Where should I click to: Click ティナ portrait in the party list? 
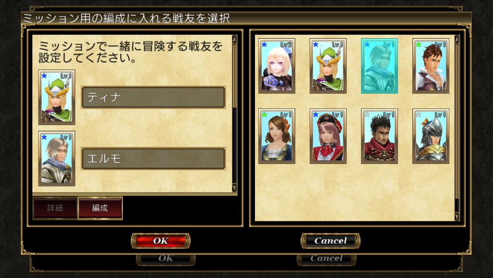[57, 97]
